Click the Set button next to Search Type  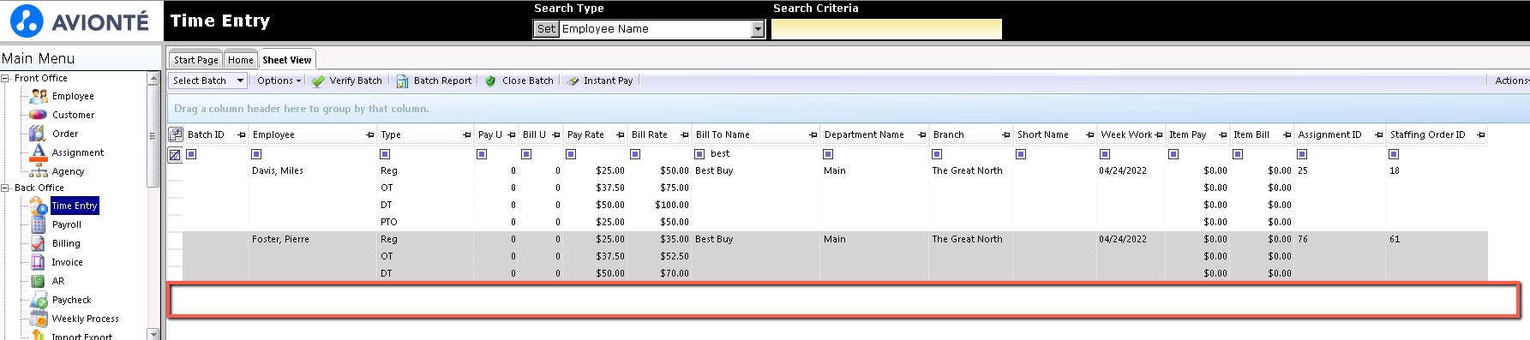click(546, 29)
